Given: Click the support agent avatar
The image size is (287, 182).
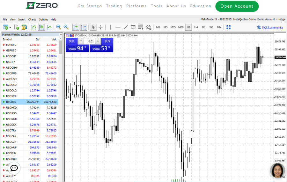Looking at the screenshot, I should click(277, 171).
